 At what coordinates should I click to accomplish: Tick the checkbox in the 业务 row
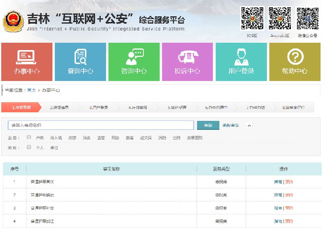pos(29,138)
